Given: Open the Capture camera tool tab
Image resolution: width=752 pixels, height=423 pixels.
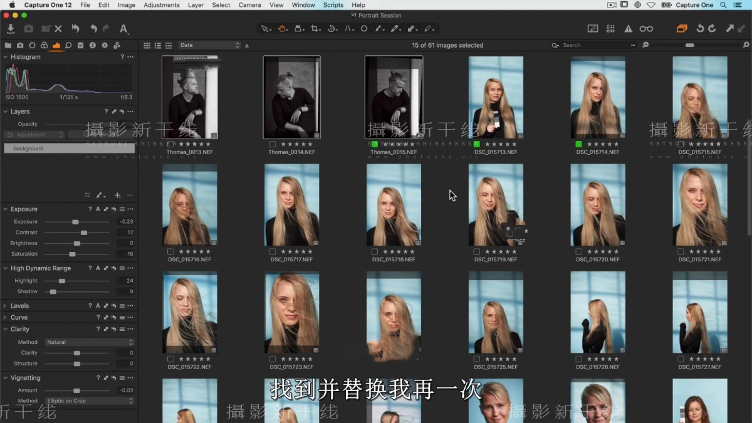Looking at the screenshot, I should 20,45.
